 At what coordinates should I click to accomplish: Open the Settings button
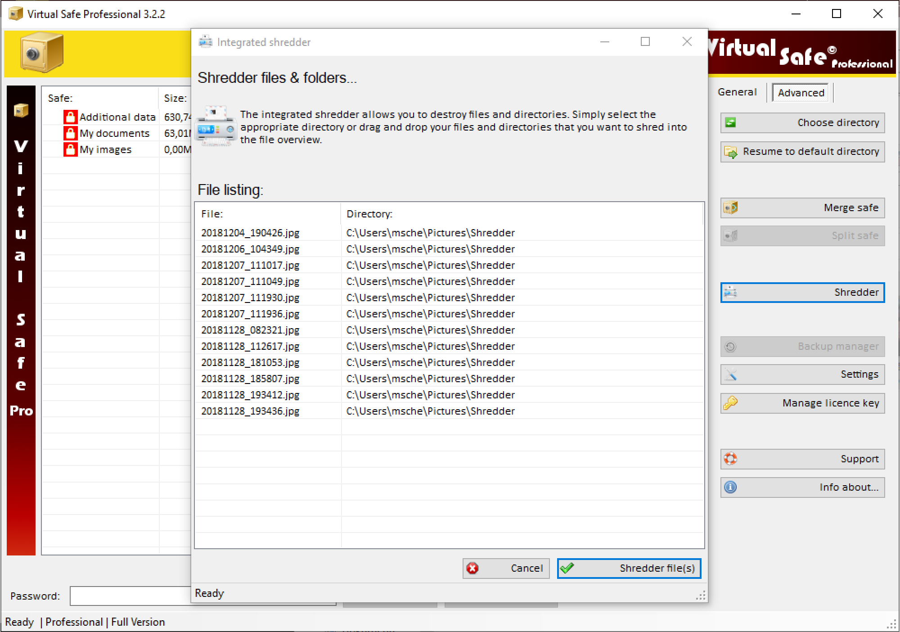tap(802, 374)
